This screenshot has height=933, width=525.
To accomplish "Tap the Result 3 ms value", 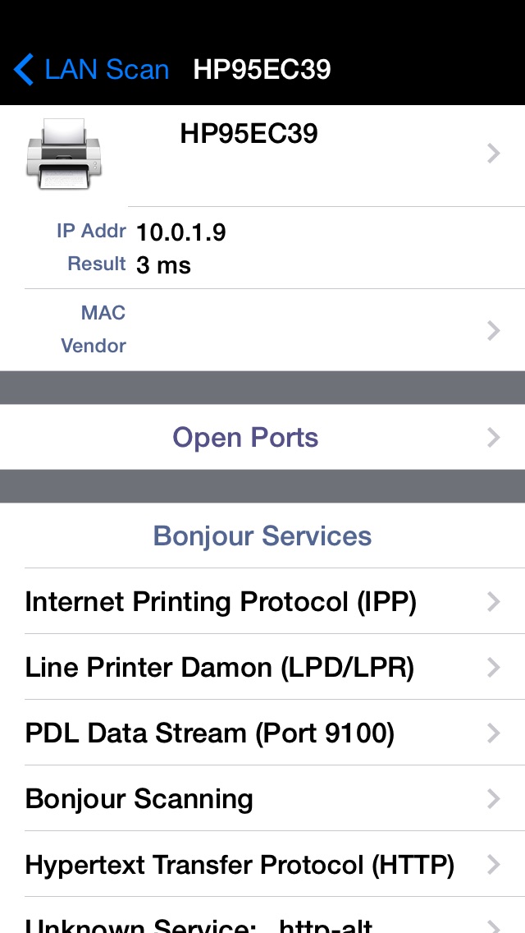I will pyautogui.click(x=163, y=264).
